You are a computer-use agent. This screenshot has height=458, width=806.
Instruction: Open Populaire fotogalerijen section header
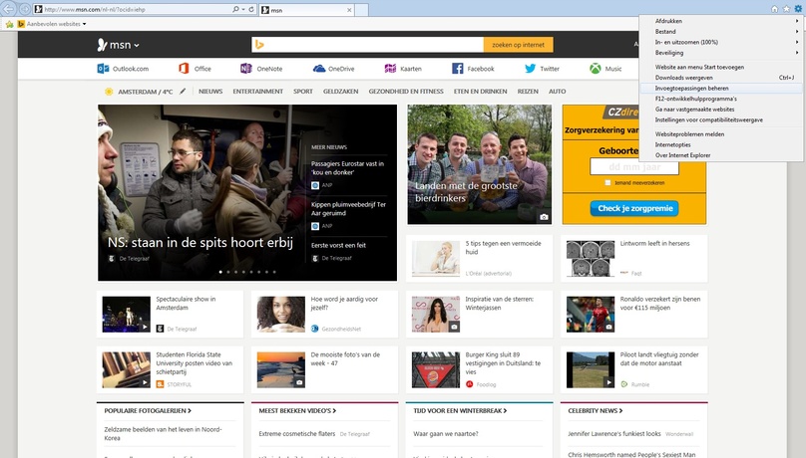(x=148, y=411)
